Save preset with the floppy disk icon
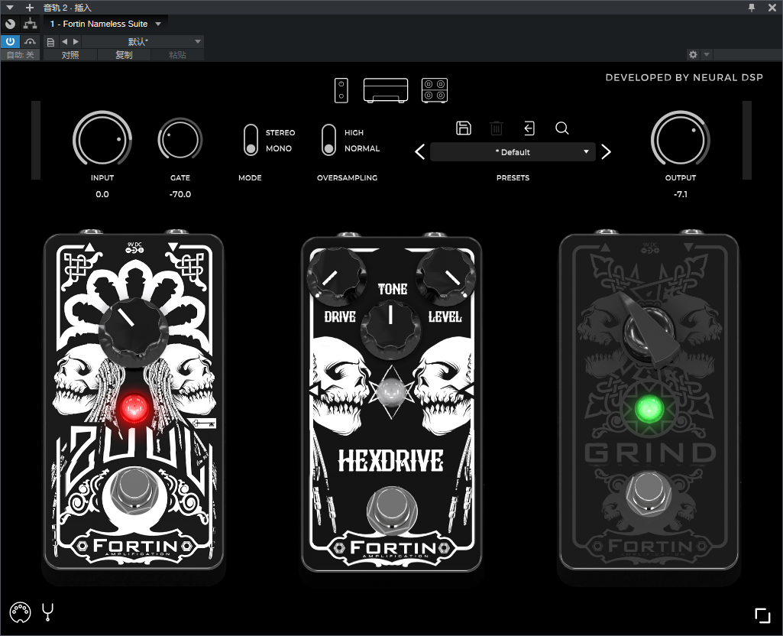This screenshot has width=783, height=636. click(464, 128)
